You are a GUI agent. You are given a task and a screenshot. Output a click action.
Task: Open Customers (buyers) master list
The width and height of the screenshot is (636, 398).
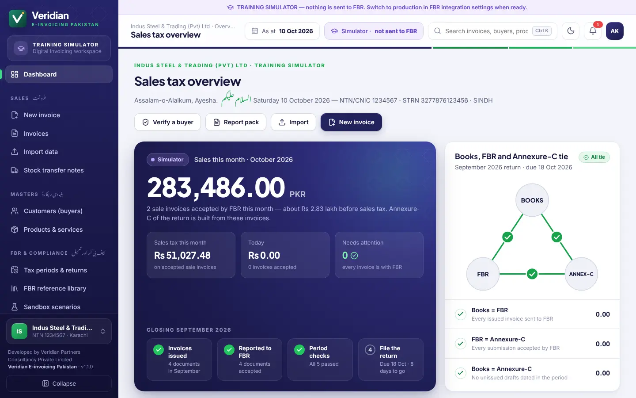(59, 211)
